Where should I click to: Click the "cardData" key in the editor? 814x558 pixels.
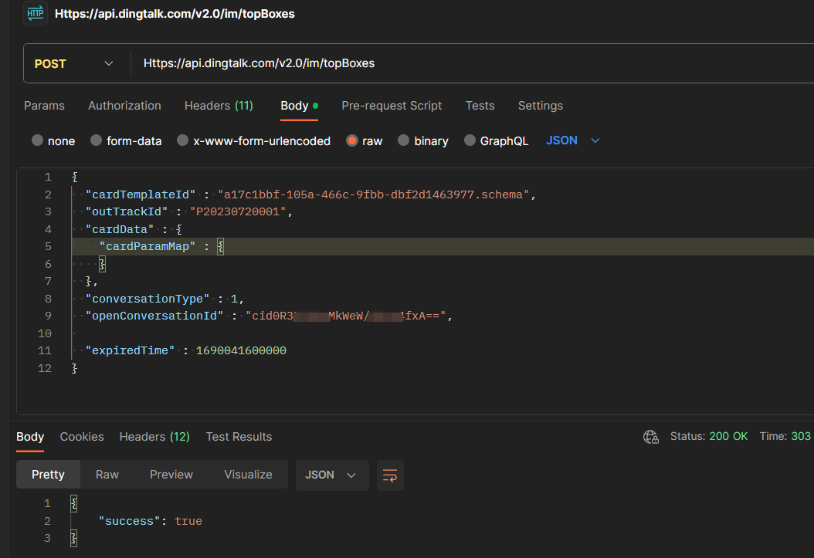coord(120,230)
